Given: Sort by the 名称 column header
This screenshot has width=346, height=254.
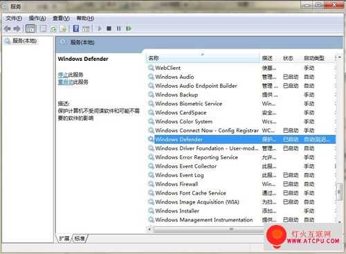Looking at the screenshot, I should coord(203,58).
